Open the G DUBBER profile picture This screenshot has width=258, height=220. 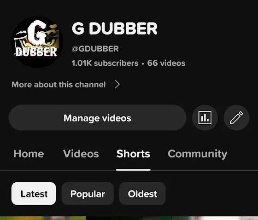(x=37, y=42)
